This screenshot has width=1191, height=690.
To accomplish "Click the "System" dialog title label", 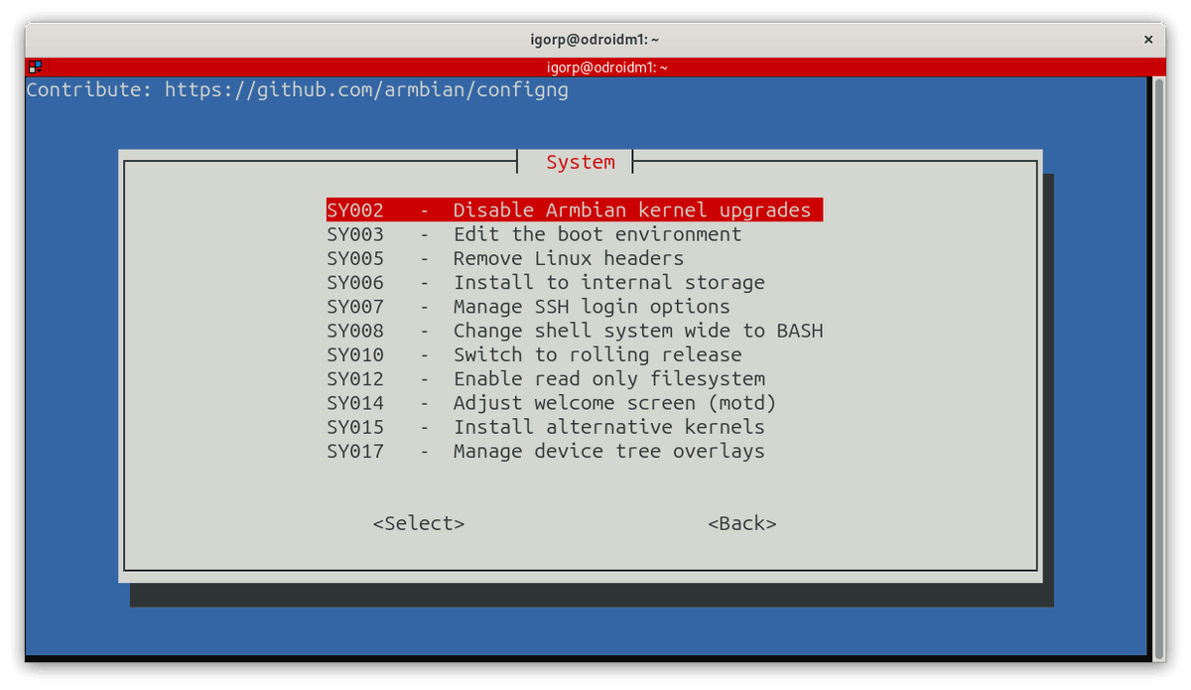I will click(581, 161).
